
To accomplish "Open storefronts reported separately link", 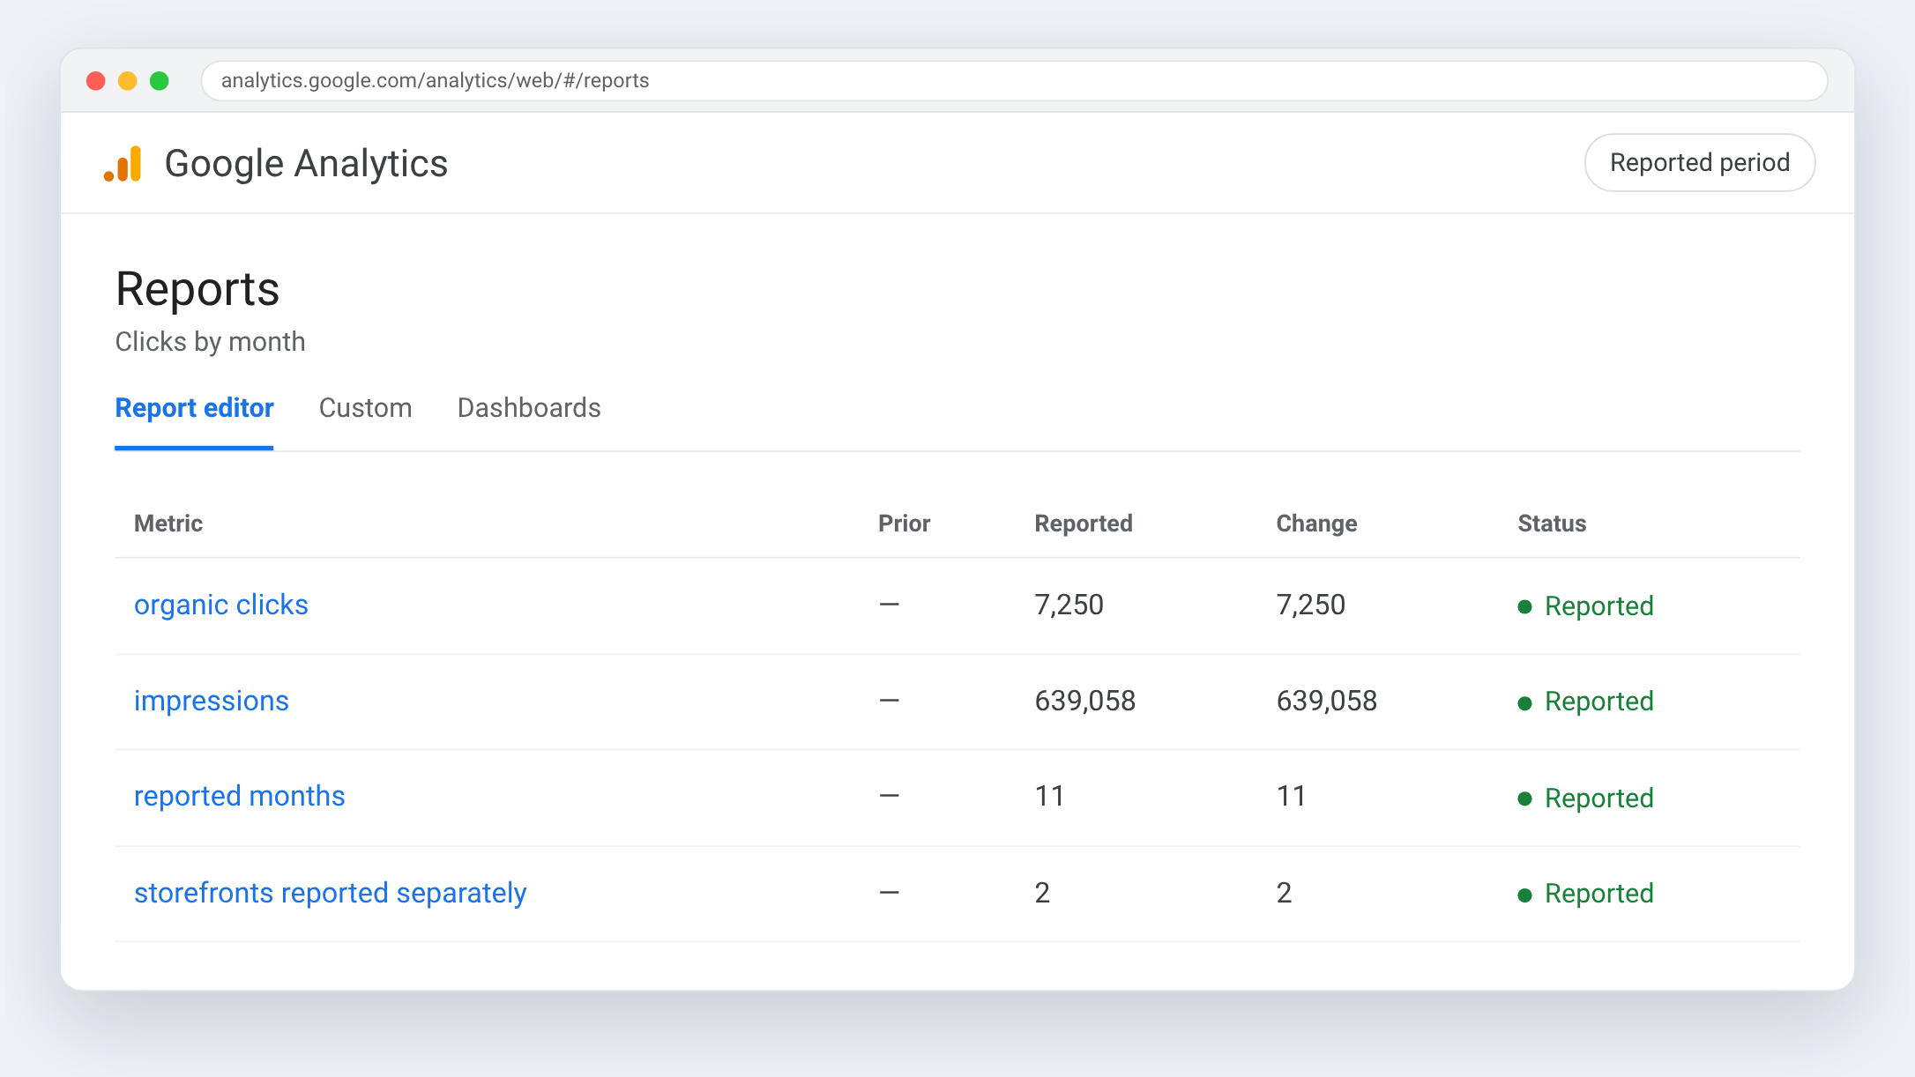I will click(330, 893).
